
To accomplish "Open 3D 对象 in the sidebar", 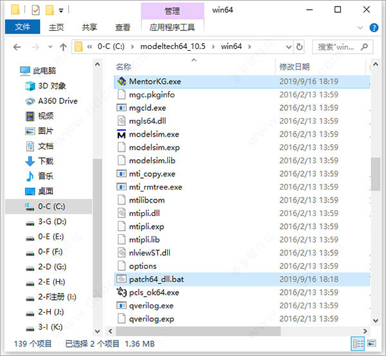I will (46, 86).
